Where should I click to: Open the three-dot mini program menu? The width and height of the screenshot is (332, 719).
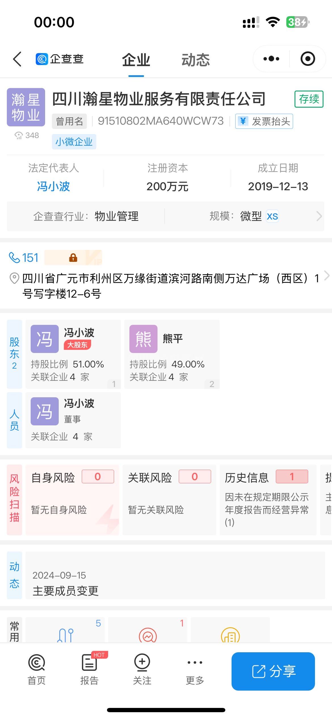click(x=271, y=59)
